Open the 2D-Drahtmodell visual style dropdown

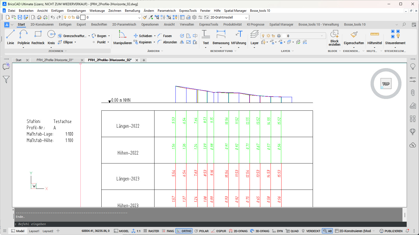pyautogui.click(x=246, y=17)
